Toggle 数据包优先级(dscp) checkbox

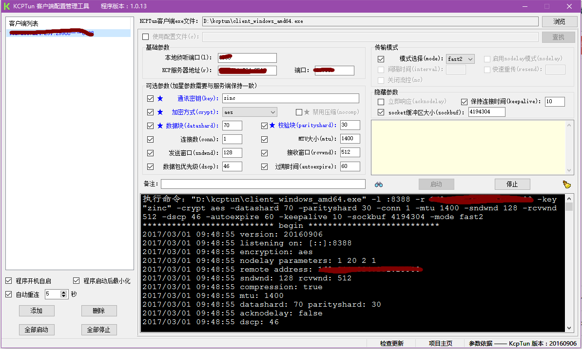150,167
